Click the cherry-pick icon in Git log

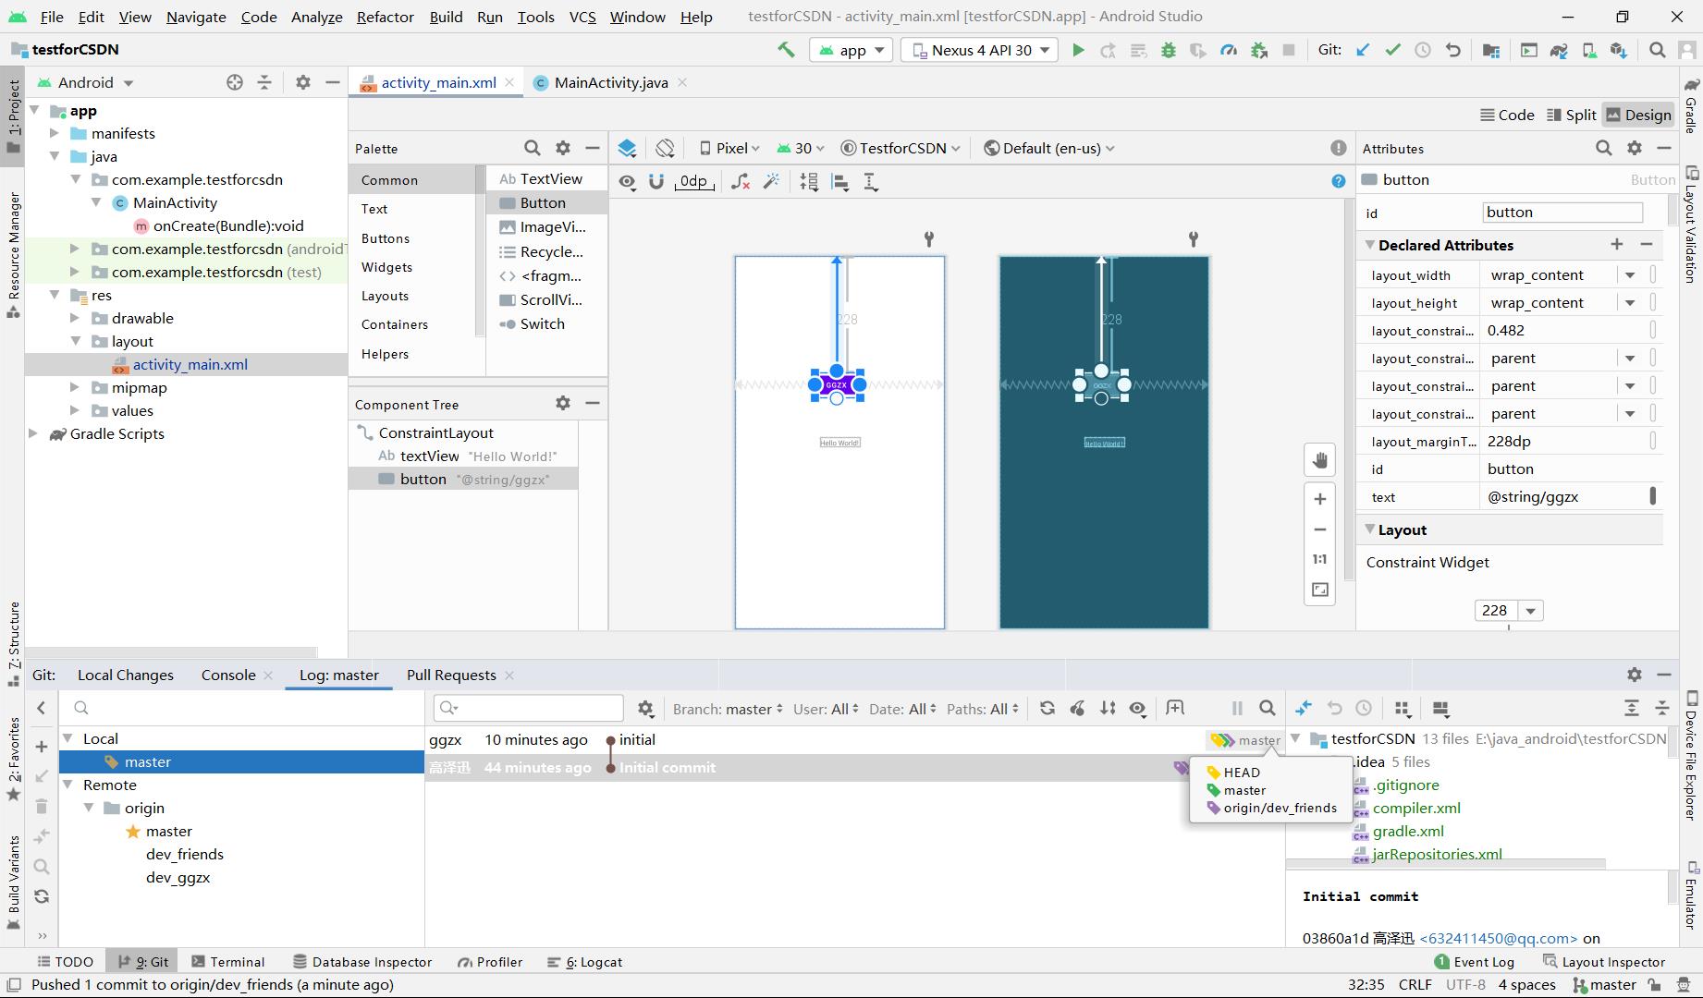pos(1078,709)
